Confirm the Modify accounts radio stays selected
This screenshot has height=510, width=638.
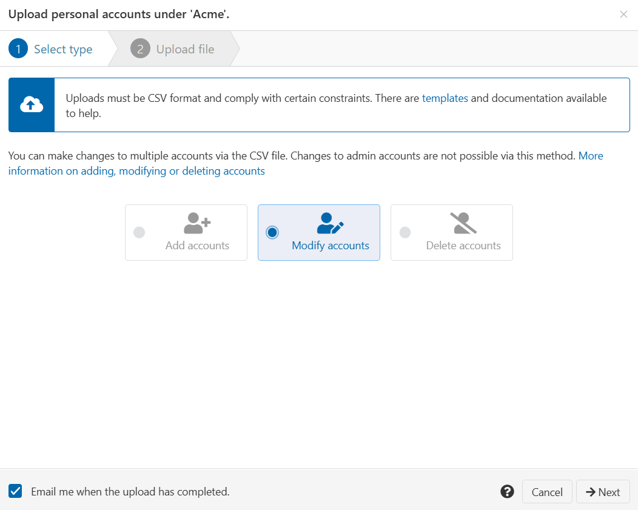coord(272,232)
